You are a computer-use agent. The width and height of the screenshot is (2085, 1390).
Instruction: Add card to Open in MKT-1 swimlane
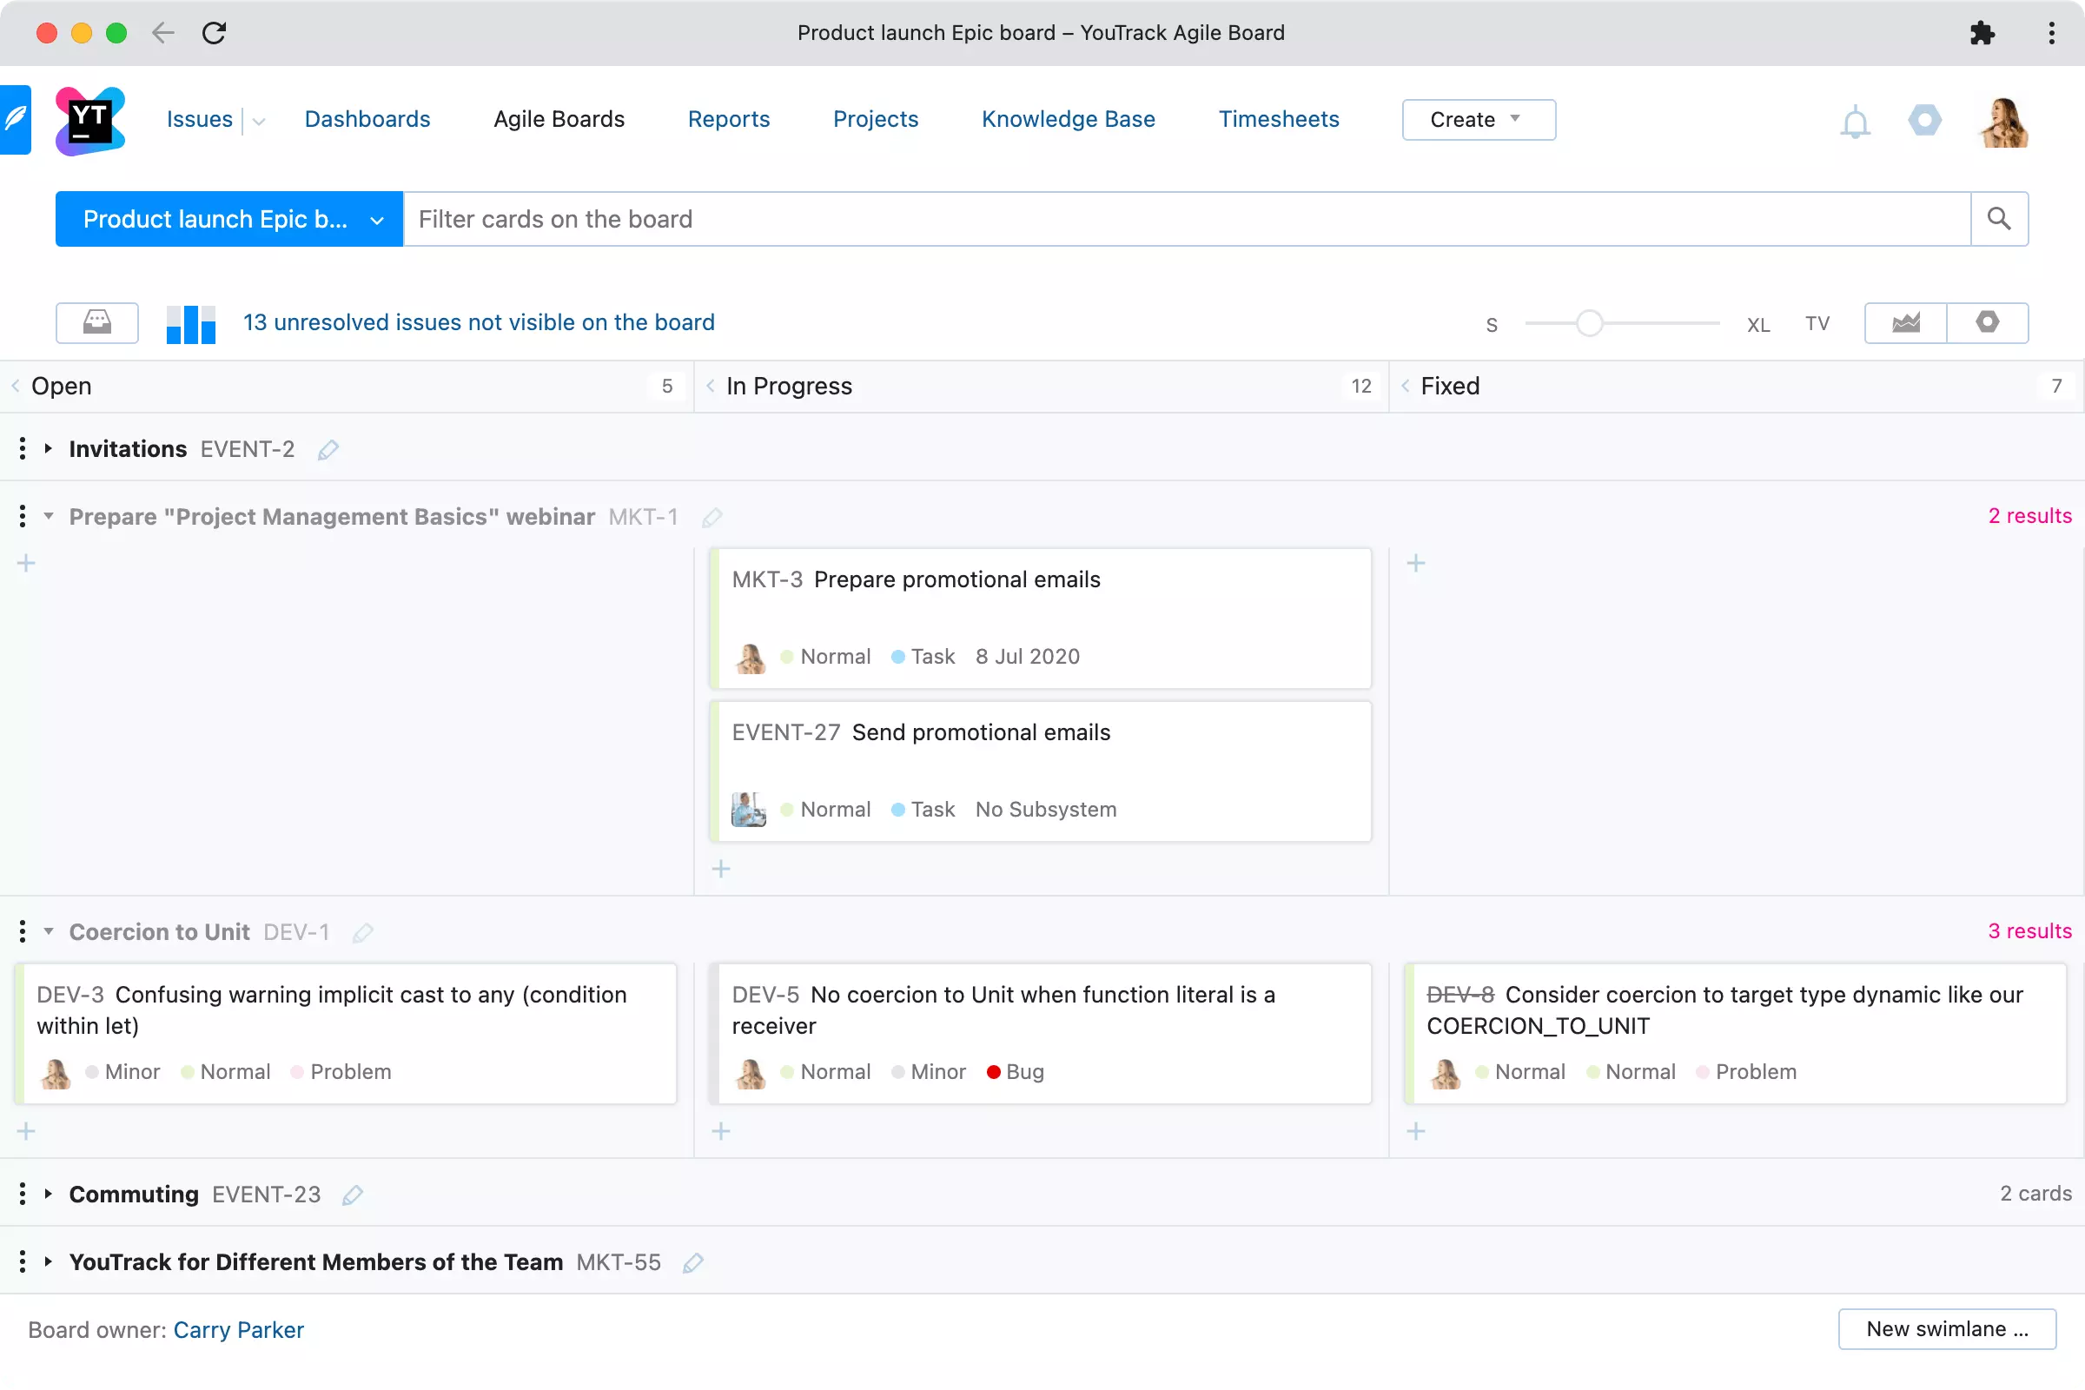click(x=27, y=563)
